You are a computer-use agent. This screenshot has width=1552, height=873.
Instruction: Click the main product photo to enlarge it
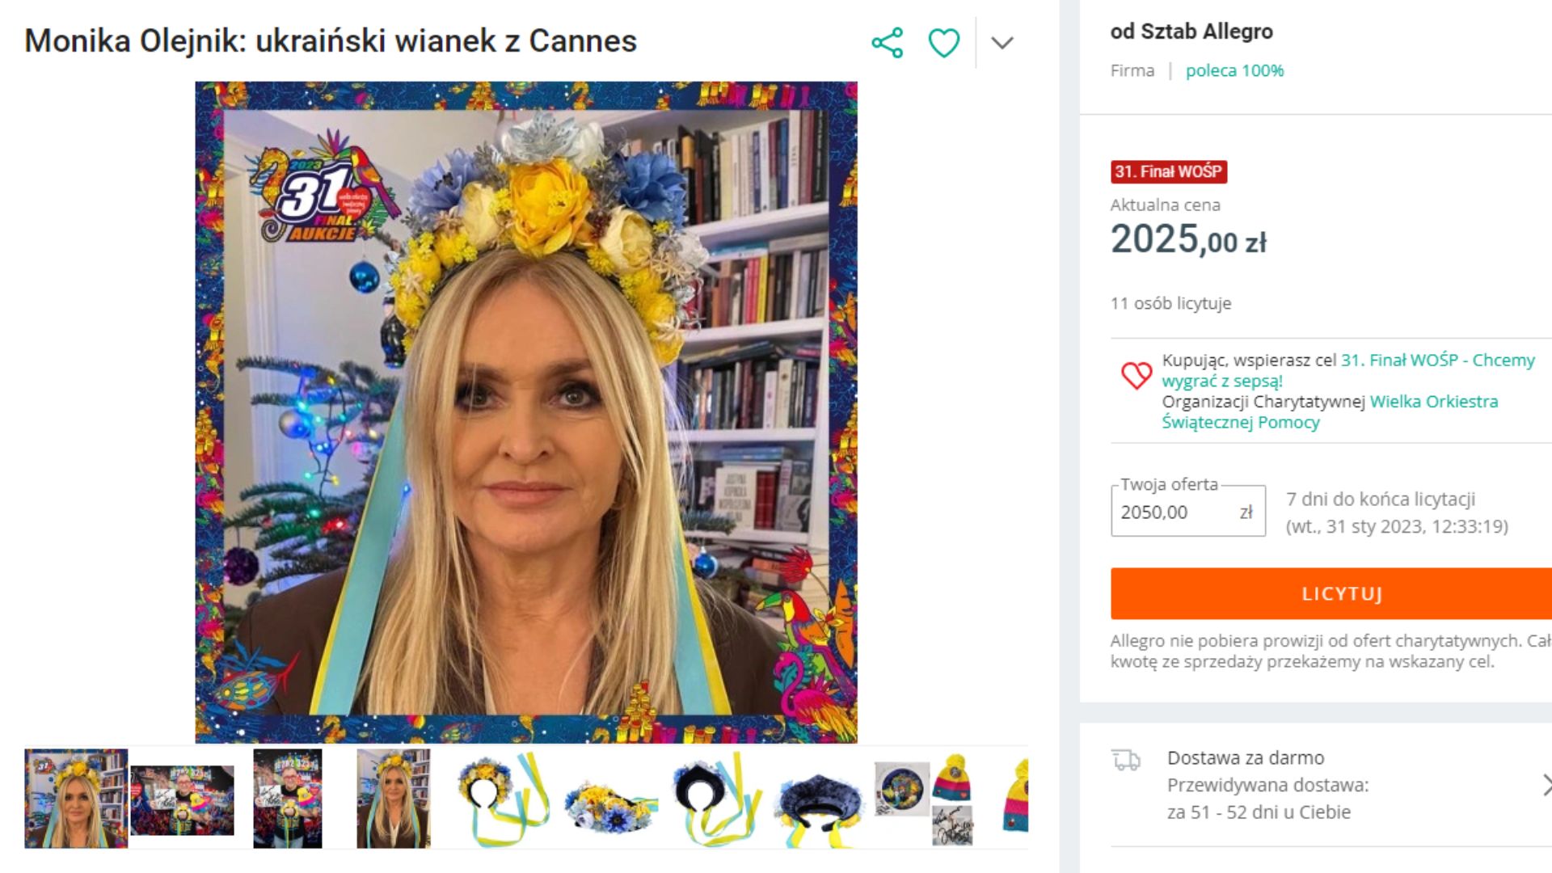point(525,412)
